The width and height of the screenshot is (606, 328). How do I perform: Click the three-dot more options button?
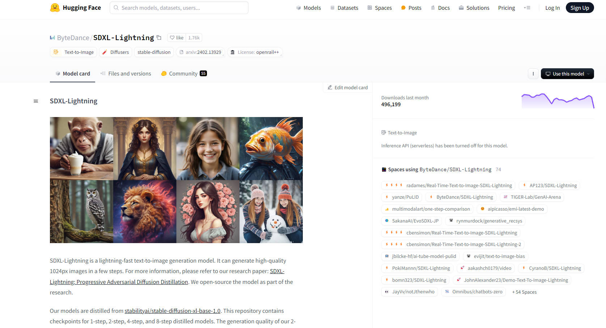(x=533, y=74)
